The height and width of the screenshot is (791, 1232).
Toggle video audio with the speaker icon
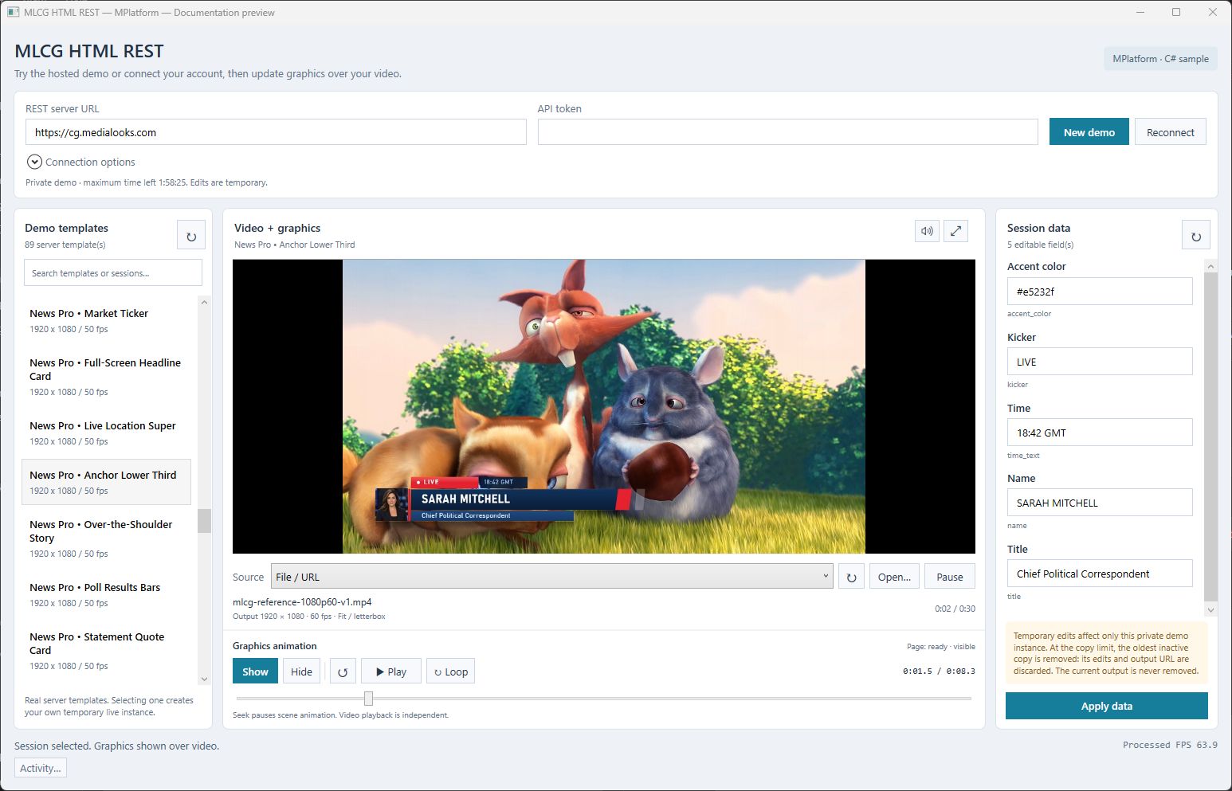click(x=927, y=231)
